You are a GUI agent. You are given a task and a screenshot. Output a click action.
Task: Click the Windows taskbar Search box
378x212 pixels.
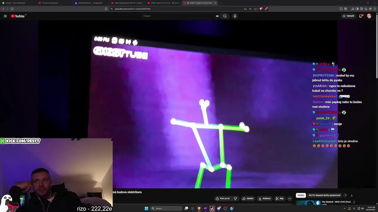[x=167, y=208]
